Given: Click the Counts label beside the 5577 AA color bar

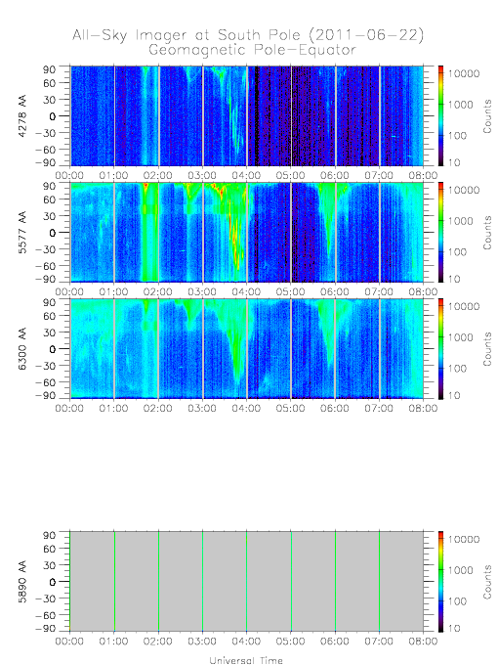Looking at the screenshot, I should coord(487,233).
